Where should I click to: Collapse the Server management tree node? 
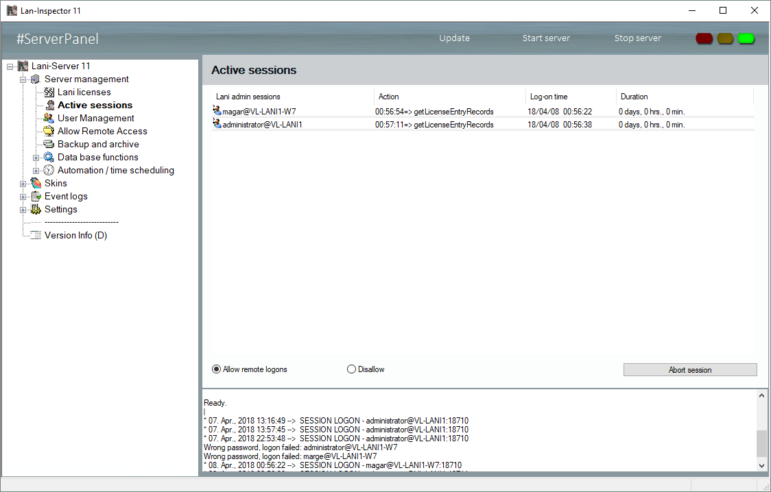pyautogui.click(x=23, y=79)
